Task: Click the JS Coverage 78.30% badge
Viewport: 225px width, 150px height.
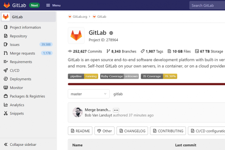Action: [x=159, y=76]
